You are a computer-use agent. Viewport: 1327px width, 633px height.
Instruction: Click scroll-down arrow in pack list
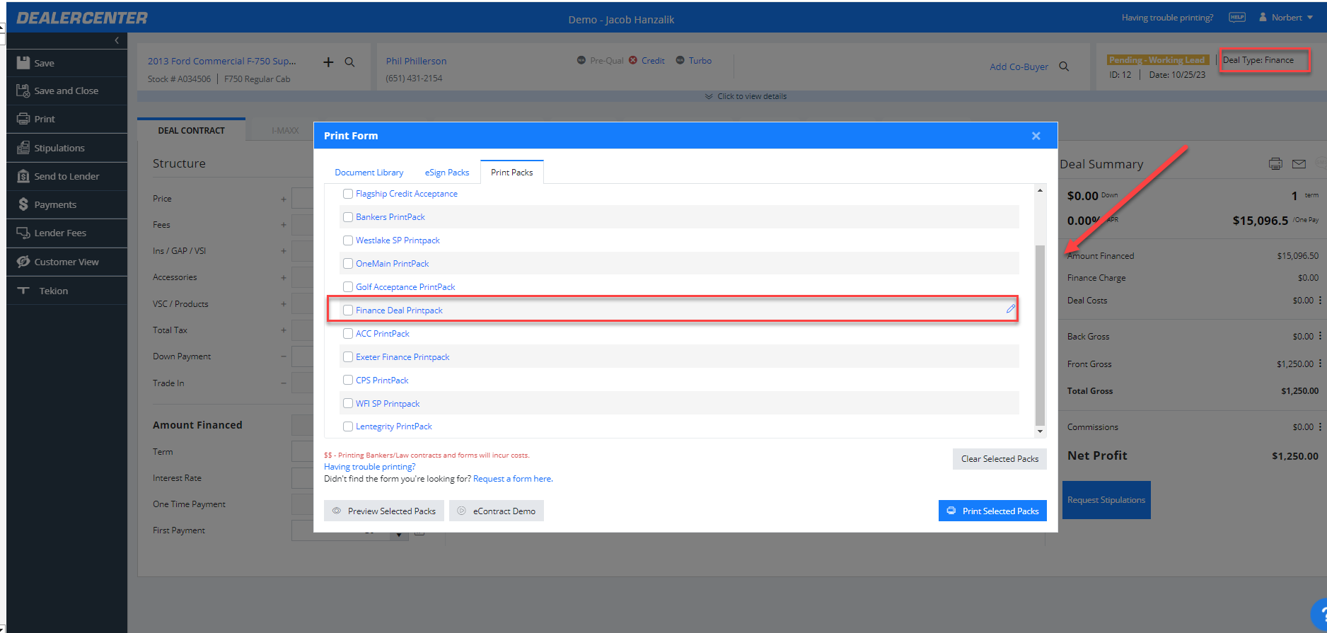(x=1040, y=431)
